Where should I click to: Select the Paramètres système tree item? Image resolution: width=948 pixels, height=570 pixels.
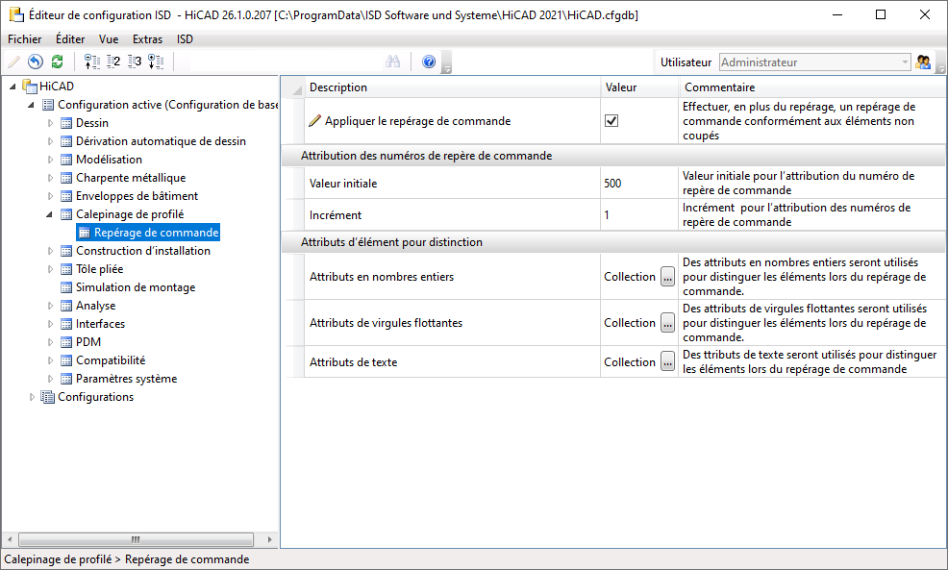point(126,379)
